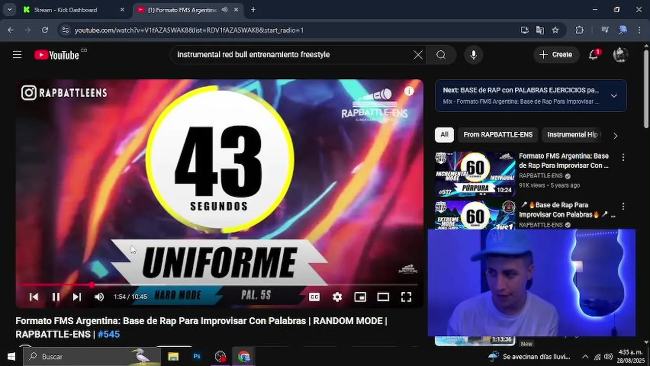
Task: Open the PÚRPURA 10:24 video thumbnail
Action: (475, 174)
